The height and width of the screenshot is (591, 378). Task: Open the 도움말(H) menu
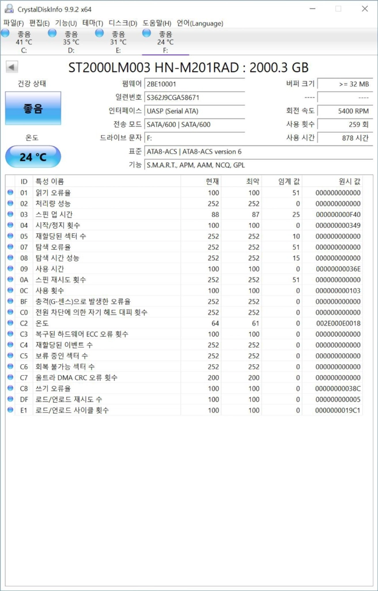click(157, 23)
